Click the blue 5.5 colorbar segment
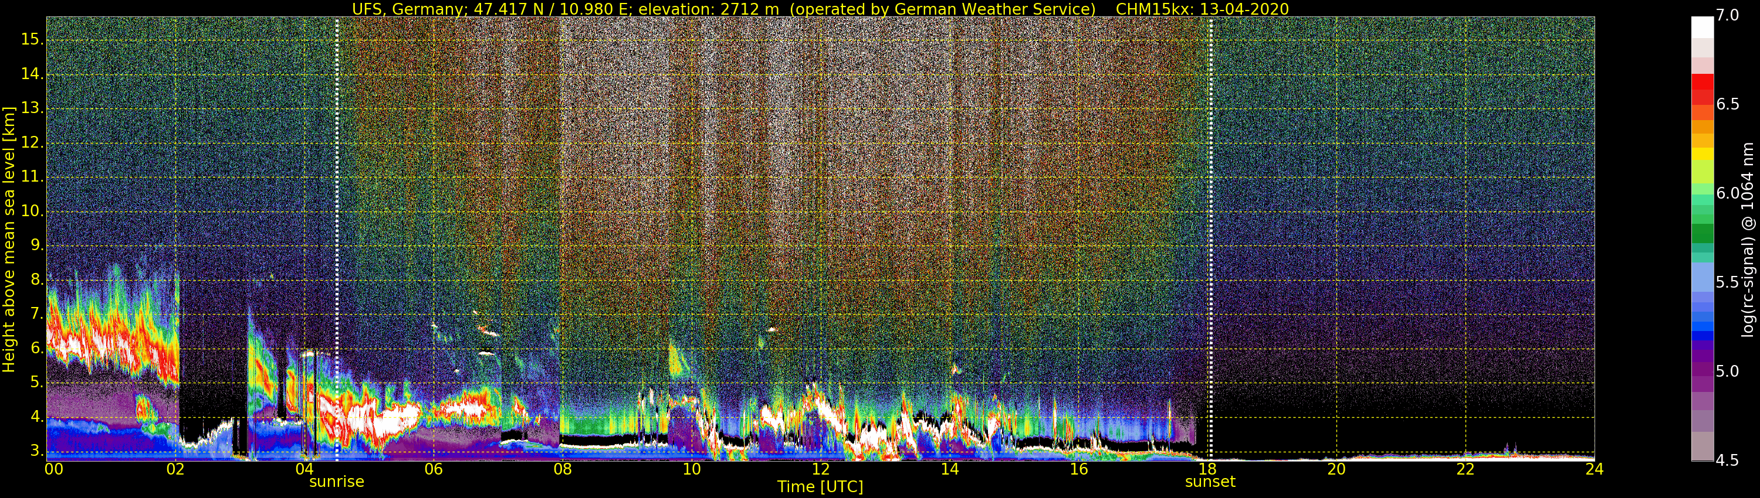The height and width of the screenshot is (498, 1760). point(1702,282)
